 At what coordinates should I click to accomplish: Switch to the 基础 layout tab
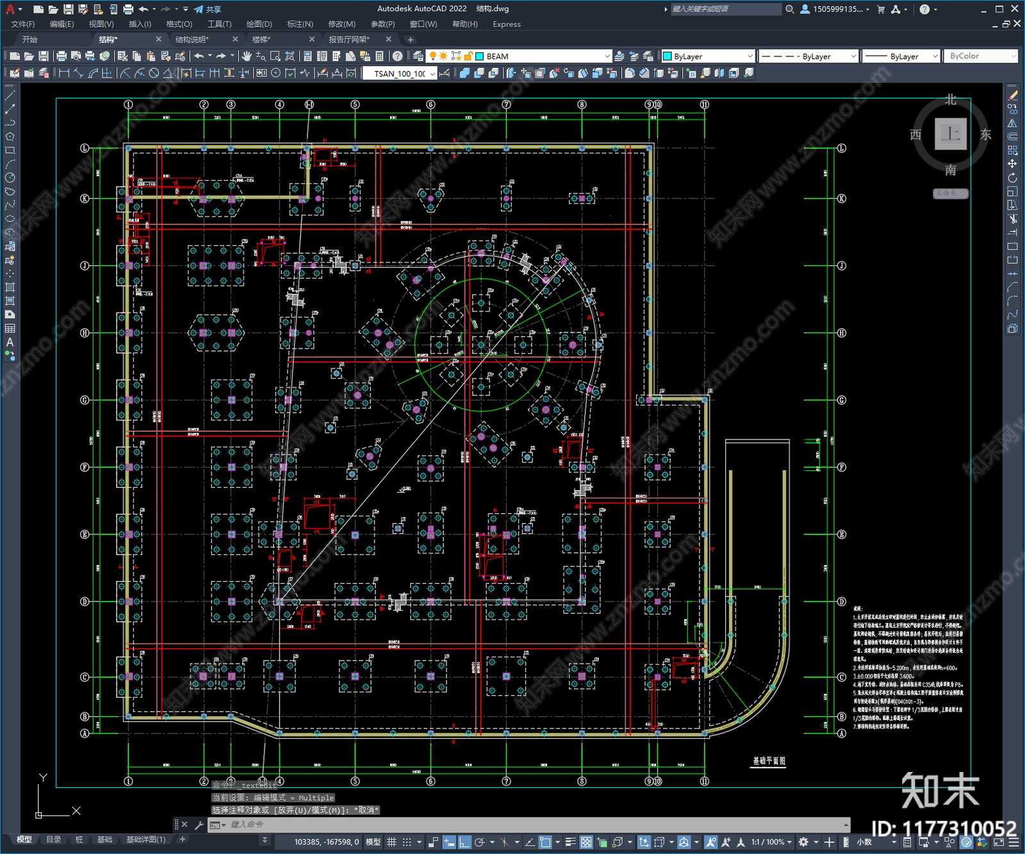(x=104, y=839)
